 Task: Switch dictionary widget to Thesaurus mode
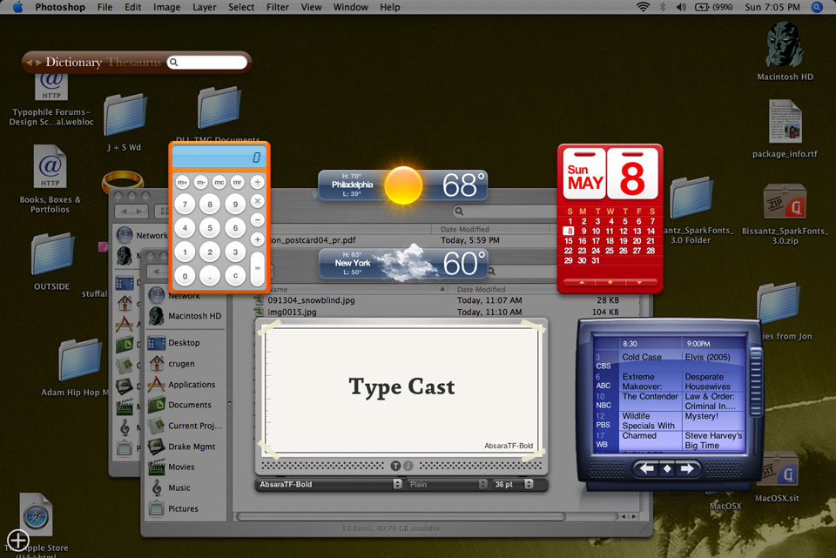click(133, 63)
